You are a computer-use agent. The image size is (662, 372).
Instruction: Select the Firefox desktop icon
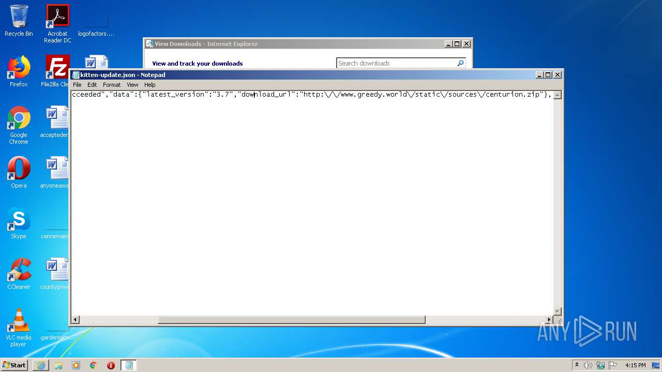(x=19, y=71)
